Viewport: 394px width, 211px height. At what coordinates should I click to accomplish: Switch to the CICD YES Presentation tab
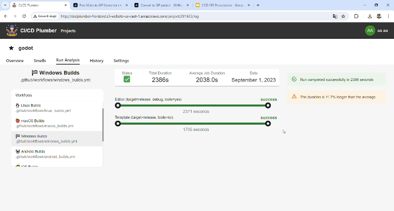(x=223, y=5)
